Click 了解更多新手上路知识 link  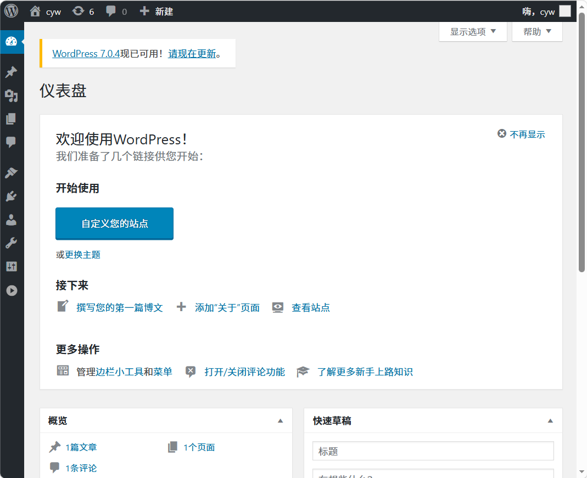coord(365,372)
